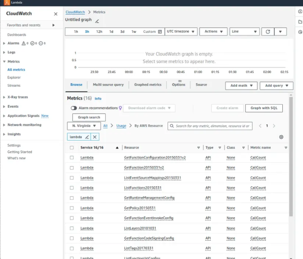Click the insufficient data alarms icon

click(41, 43)
